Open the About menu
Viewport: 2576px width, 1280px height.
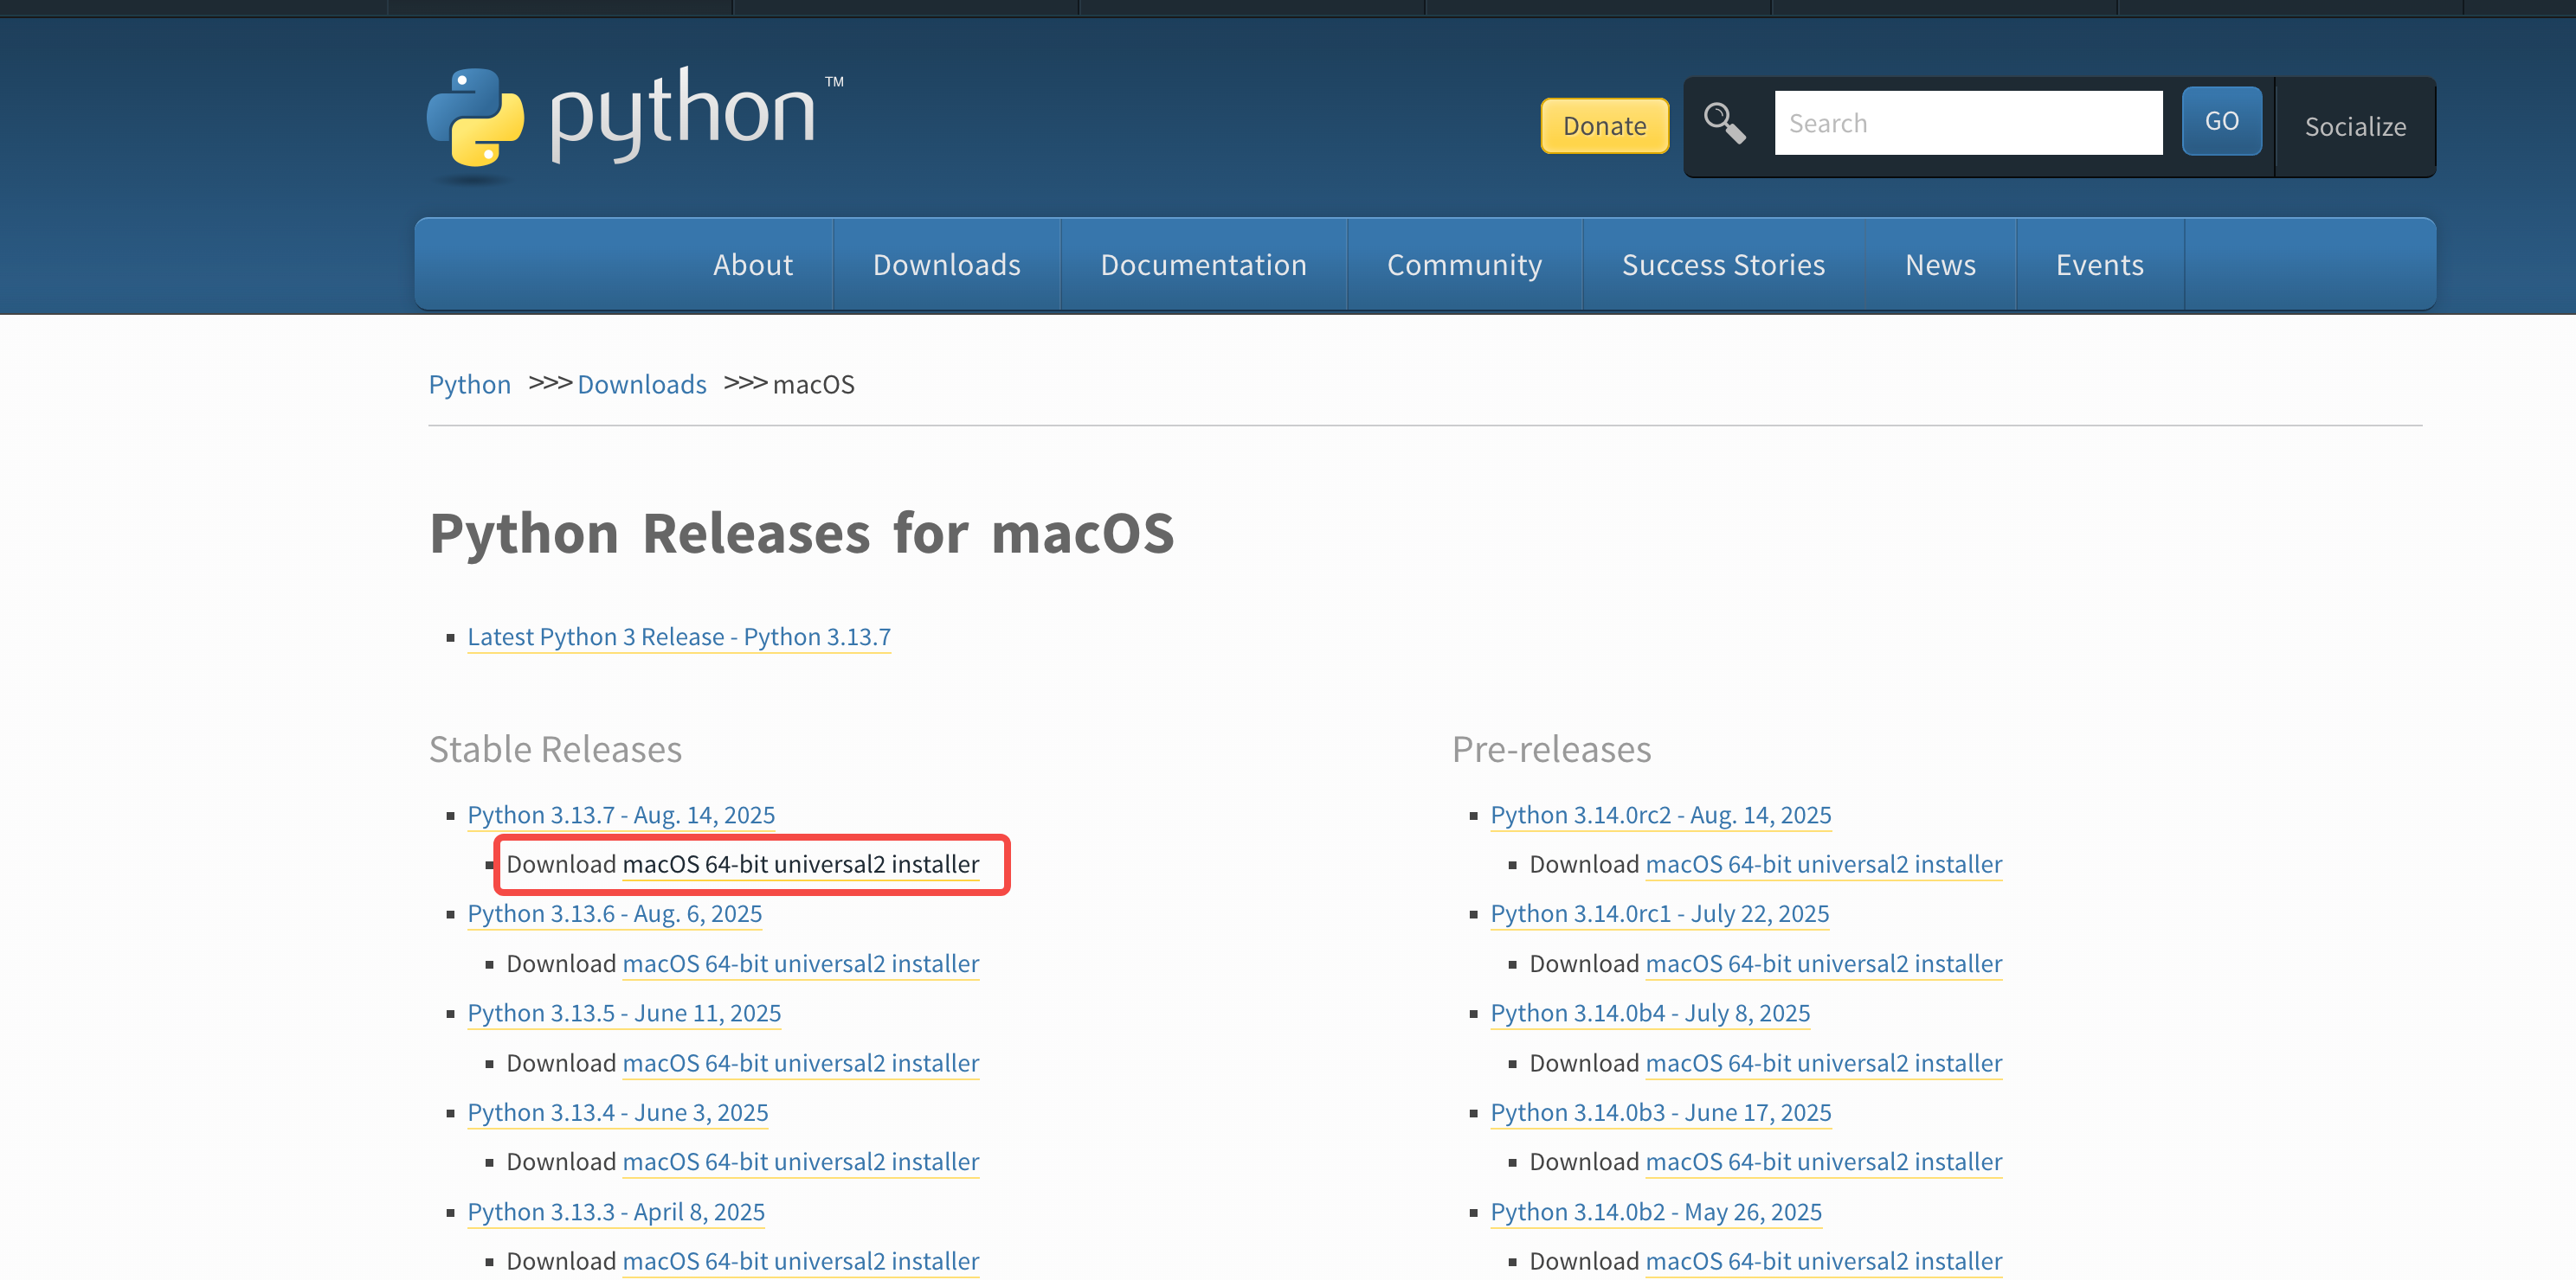(752, 265)
